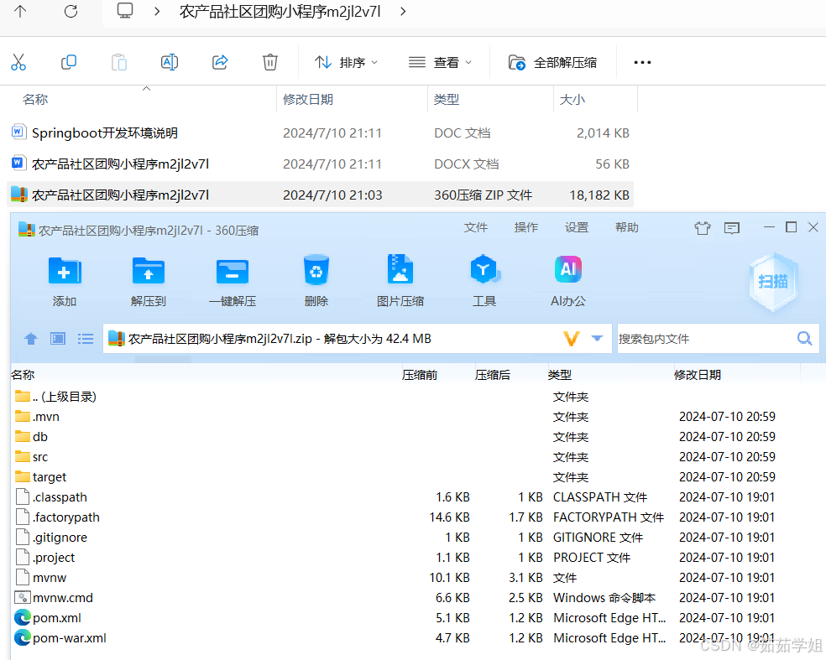
Task: Expand chevron before folder name in address bar
Action: click(157, 11)
